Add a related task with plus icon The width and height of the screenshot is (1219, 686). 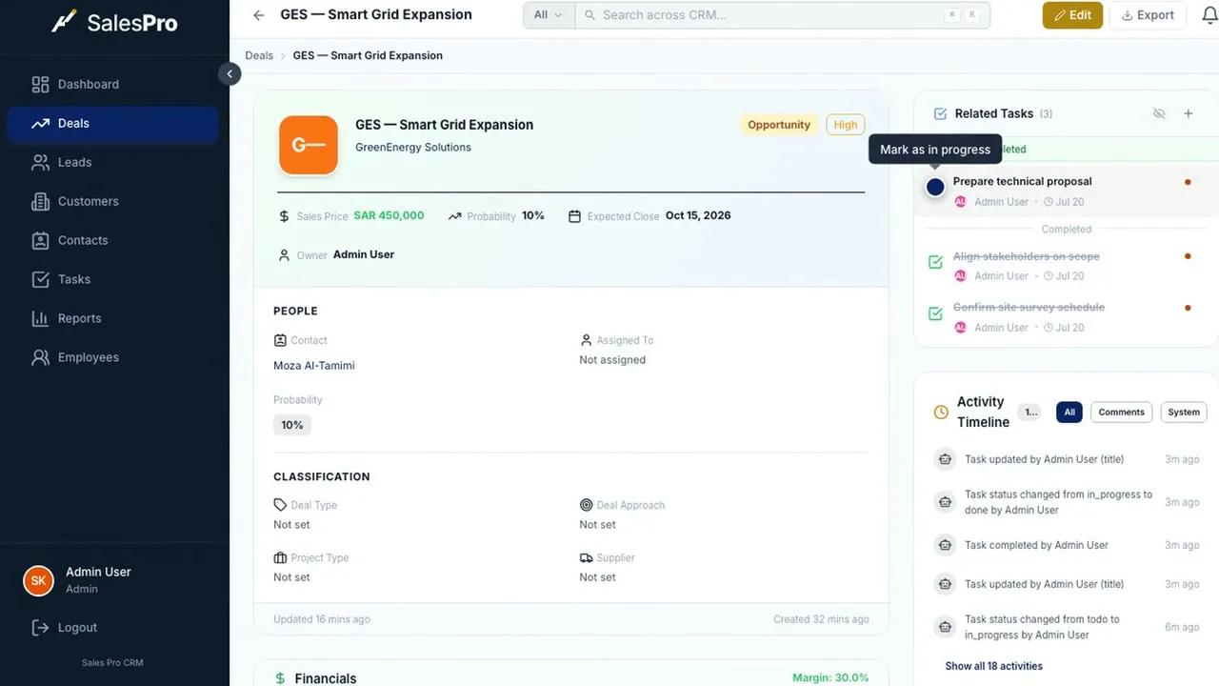tap(1189, 113)
